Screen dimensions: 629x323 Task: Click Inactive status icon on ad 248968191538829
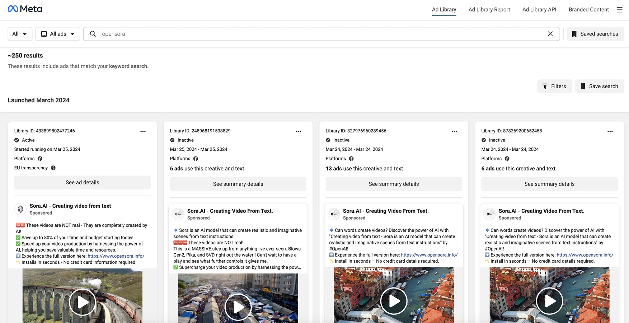coord(172,140)
